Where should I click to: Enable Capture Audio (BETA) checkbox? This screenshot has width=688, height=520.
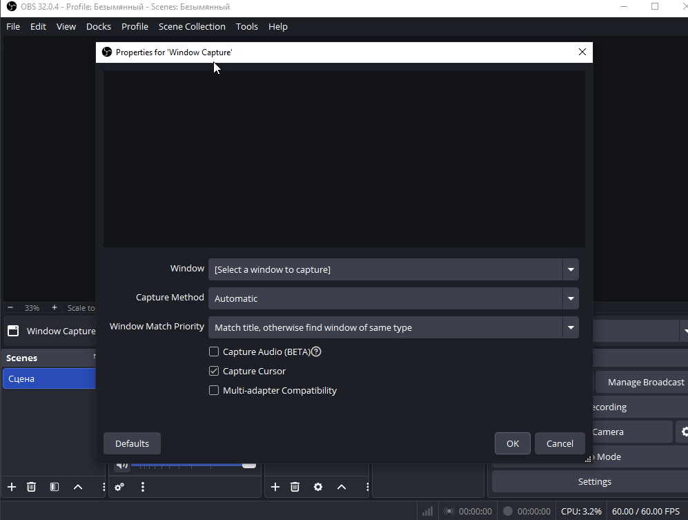click(x=214, y=352)
